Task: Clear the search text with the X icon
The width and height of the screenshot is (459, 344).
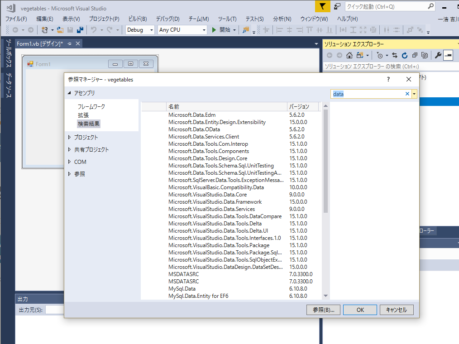Action: tap(407, 94)
